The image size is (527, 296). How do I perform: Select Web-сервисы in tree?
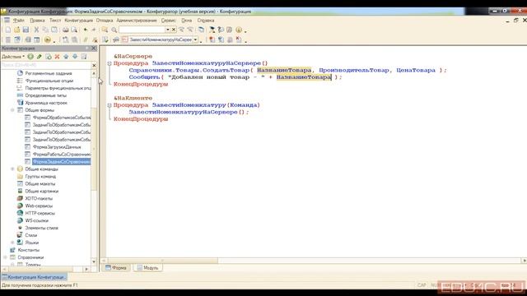pos(39,206)
